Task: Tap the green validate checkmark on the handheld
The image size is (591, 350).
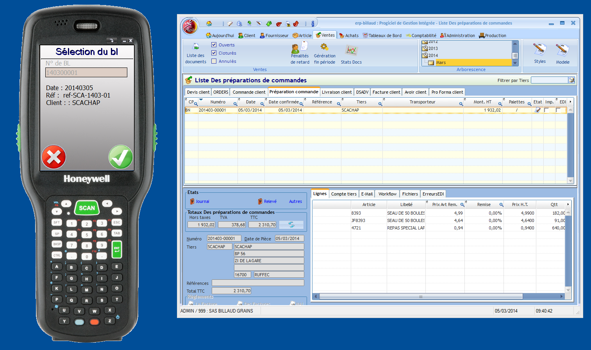Action: (121, 157)
